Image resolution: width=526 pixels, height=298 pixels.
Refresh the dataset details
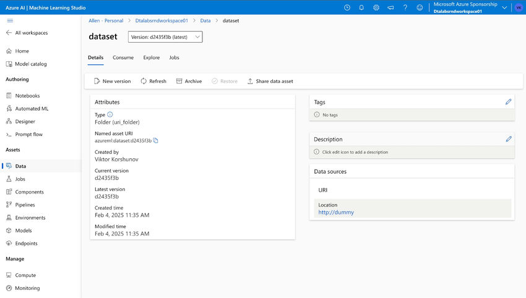click(153, 81)
